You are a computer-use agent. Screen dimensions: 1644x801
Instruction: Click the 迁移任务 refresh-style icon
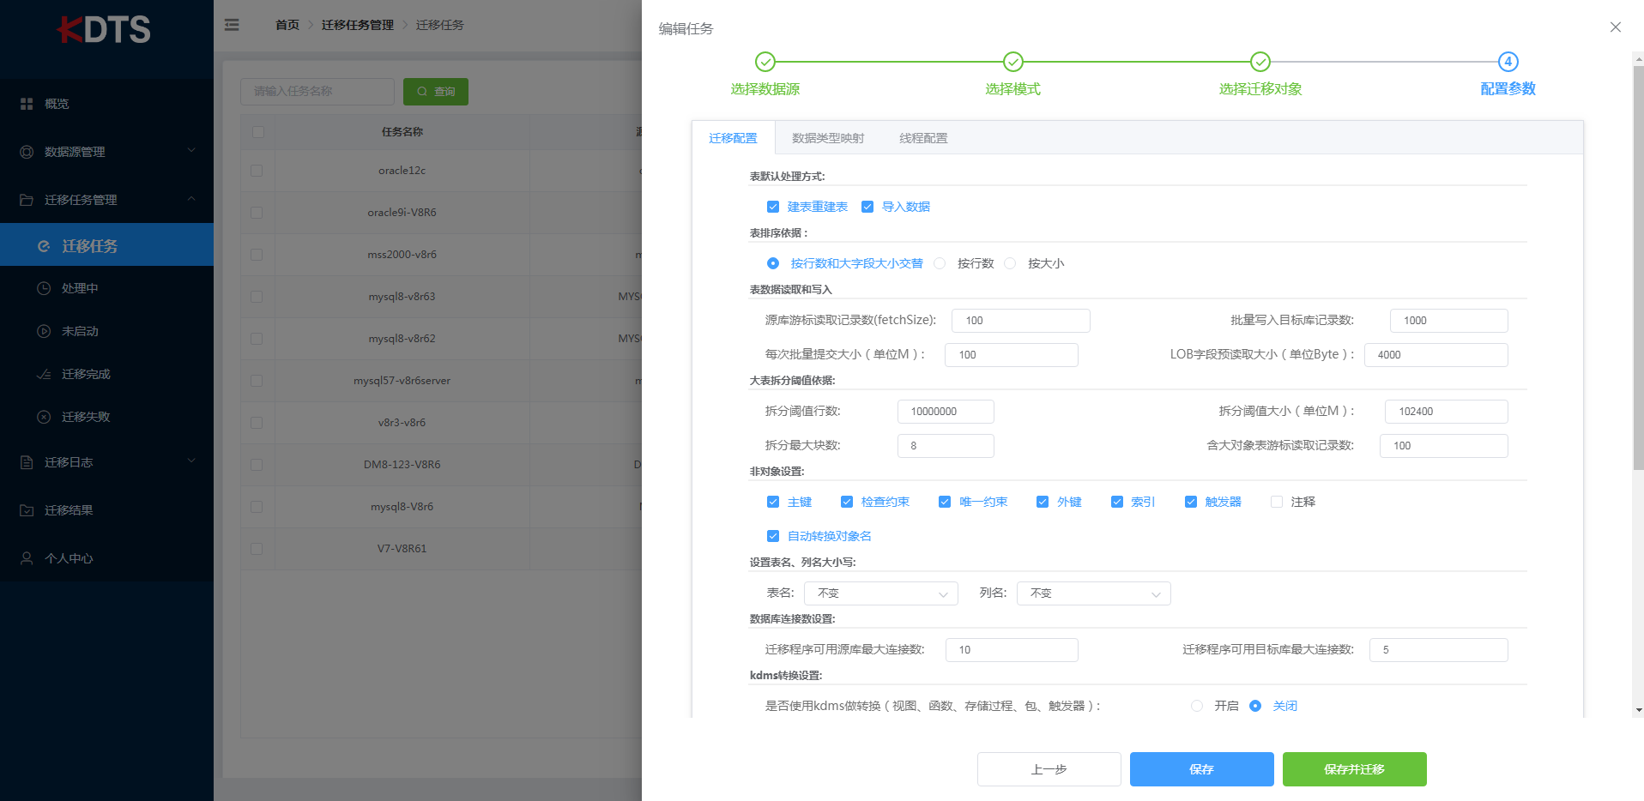pos(44,246)
